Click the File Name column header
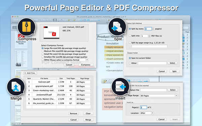The width and height of the screenshot is (202, 126). point(44,78)
